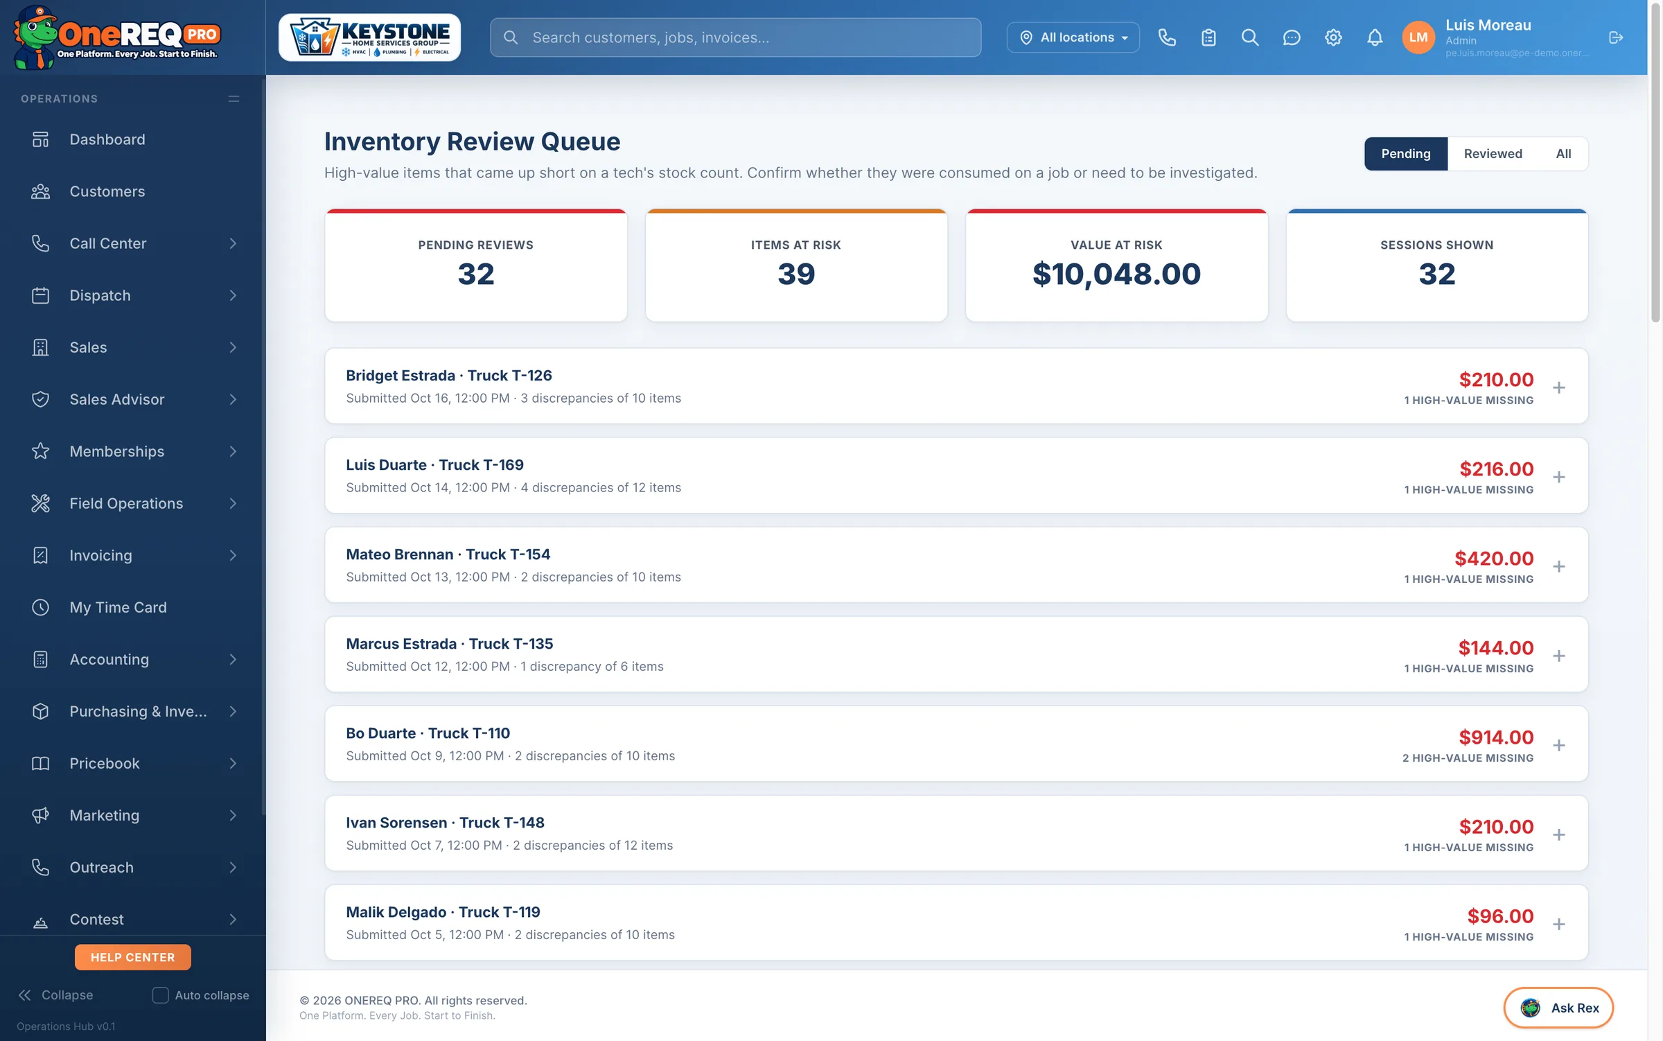The width and height of the screenshot is (1663, 1041).
Task: Expand the Invoicing submenu chevron
Action: 233,555
